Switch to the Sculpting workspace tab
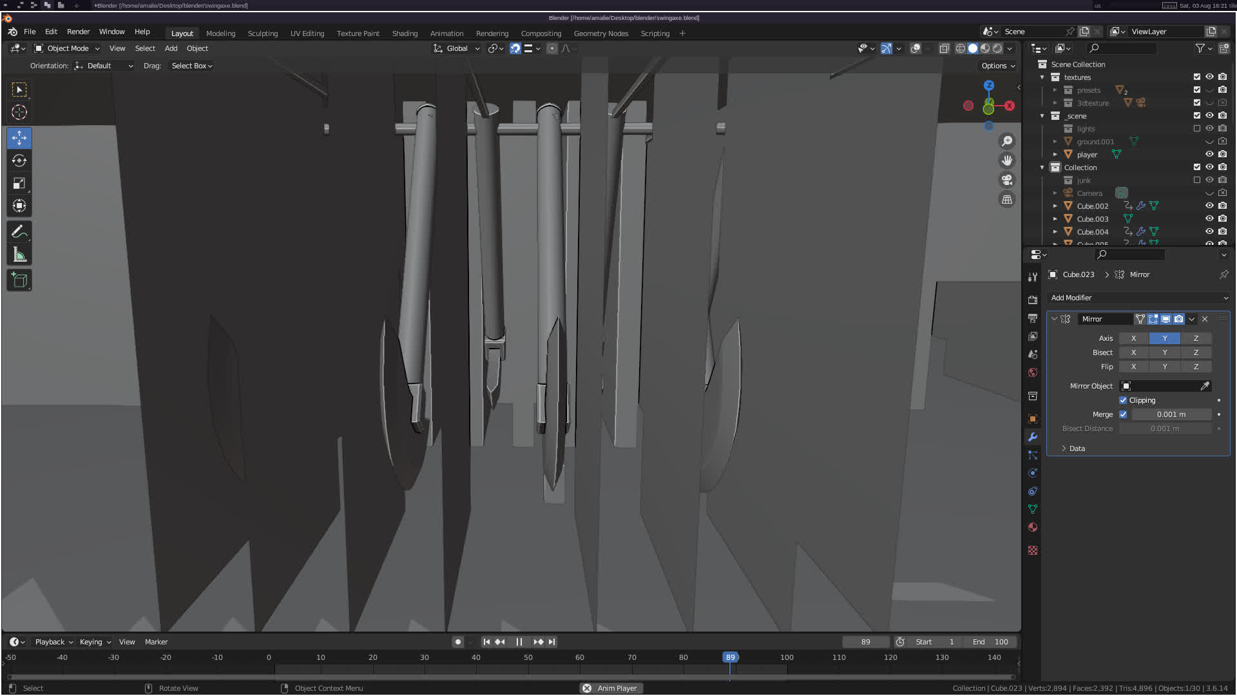The width and height of the screenshot is (1237, 696). [262, 34]
